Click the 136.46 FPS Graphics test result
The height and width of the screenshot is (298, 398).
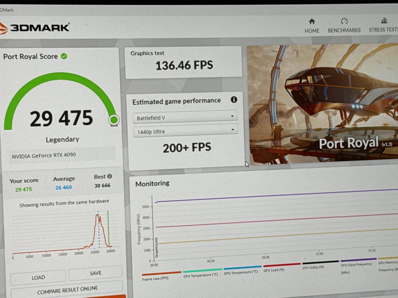pyautogui.click(x=184, y=65)
